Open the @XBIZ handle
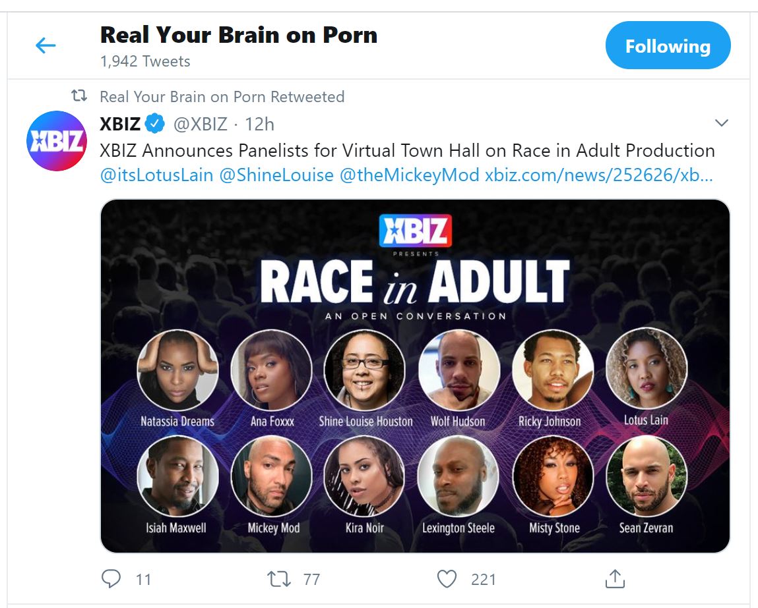The width and height of the screenshot is (758, 608). [x=200, y=124]
